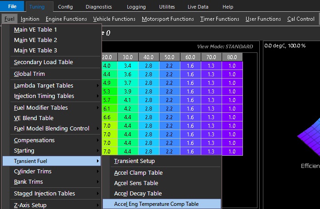Select the 60.0 column header
The height and width of the screenshot is (209, 320).
click(x=191, y=57)
